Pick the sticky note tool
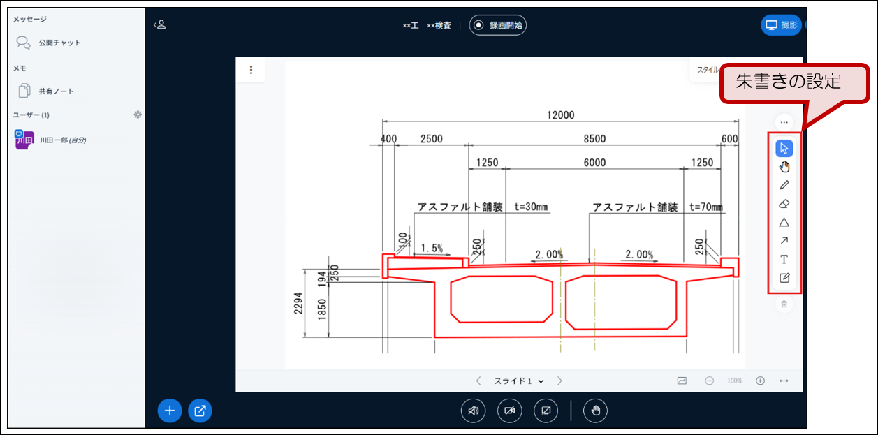 (x=784, y=278)
